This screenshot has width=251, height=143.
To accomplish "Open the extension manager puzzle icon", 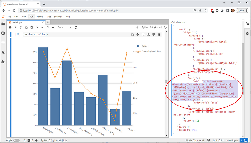I will (3, 62).
